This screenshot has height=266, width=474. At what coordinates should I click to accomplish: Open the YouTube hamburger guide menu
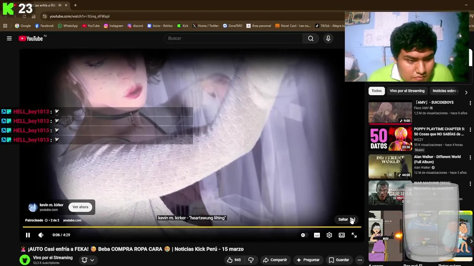tap(9, 38)
